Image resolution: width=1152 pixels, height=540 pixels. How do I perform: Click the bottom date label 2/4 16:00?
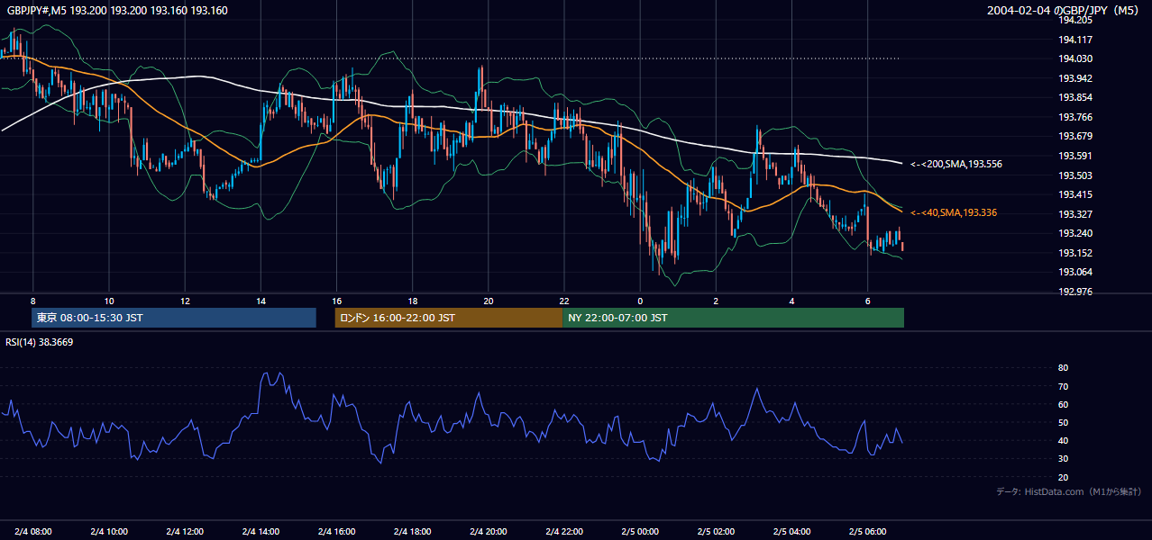(336, 531)
